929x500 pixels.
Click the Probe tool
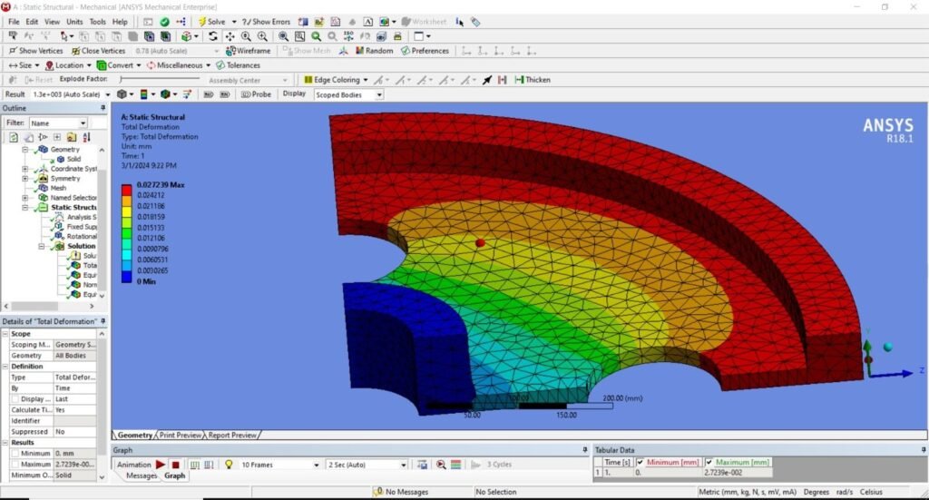[257, 94]
